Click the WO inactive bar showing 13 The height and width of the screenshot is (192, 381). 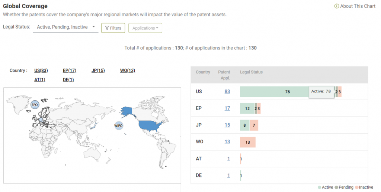pos(248,142)
